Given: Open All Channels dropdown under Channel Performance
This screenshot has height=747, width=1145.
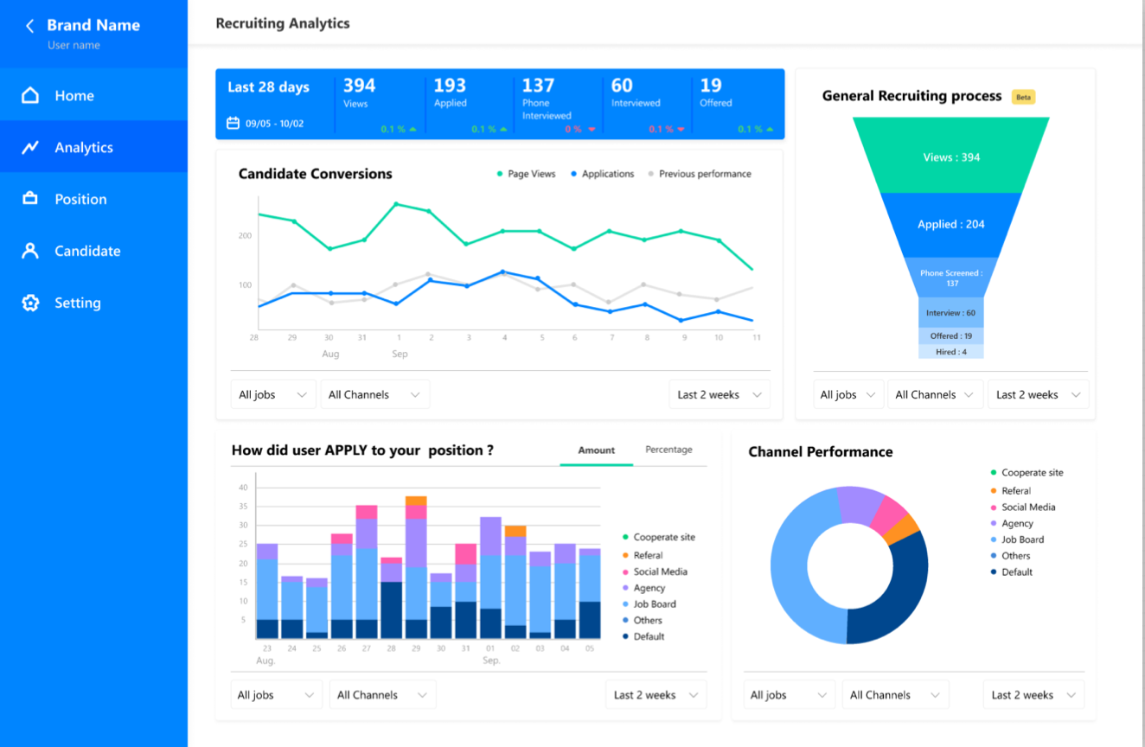Looking at the screenshot, I should [x=895, y=695].
